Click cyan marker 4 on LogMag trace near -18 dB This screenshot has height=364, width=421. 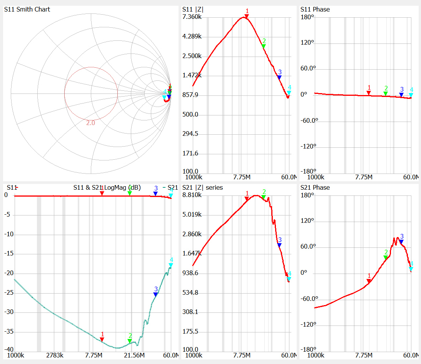171,265
